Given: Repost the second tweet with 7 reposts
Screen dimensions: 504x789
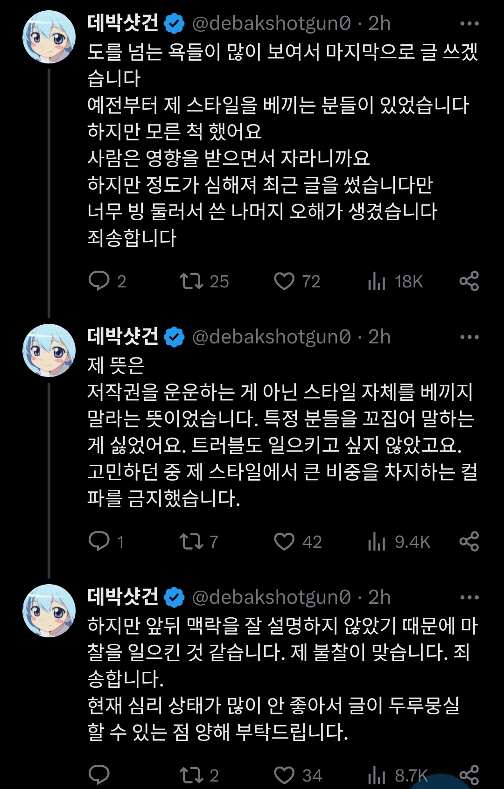Looking at the screenshot, I should coord(191,541).
